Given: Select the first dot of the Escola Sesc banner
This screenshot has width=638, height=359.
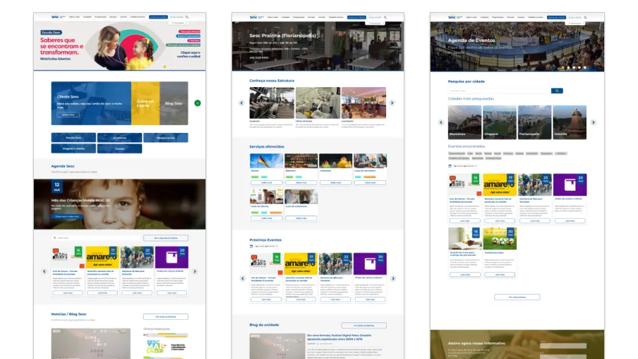Looking at the screenshot, I should point(164,67).
